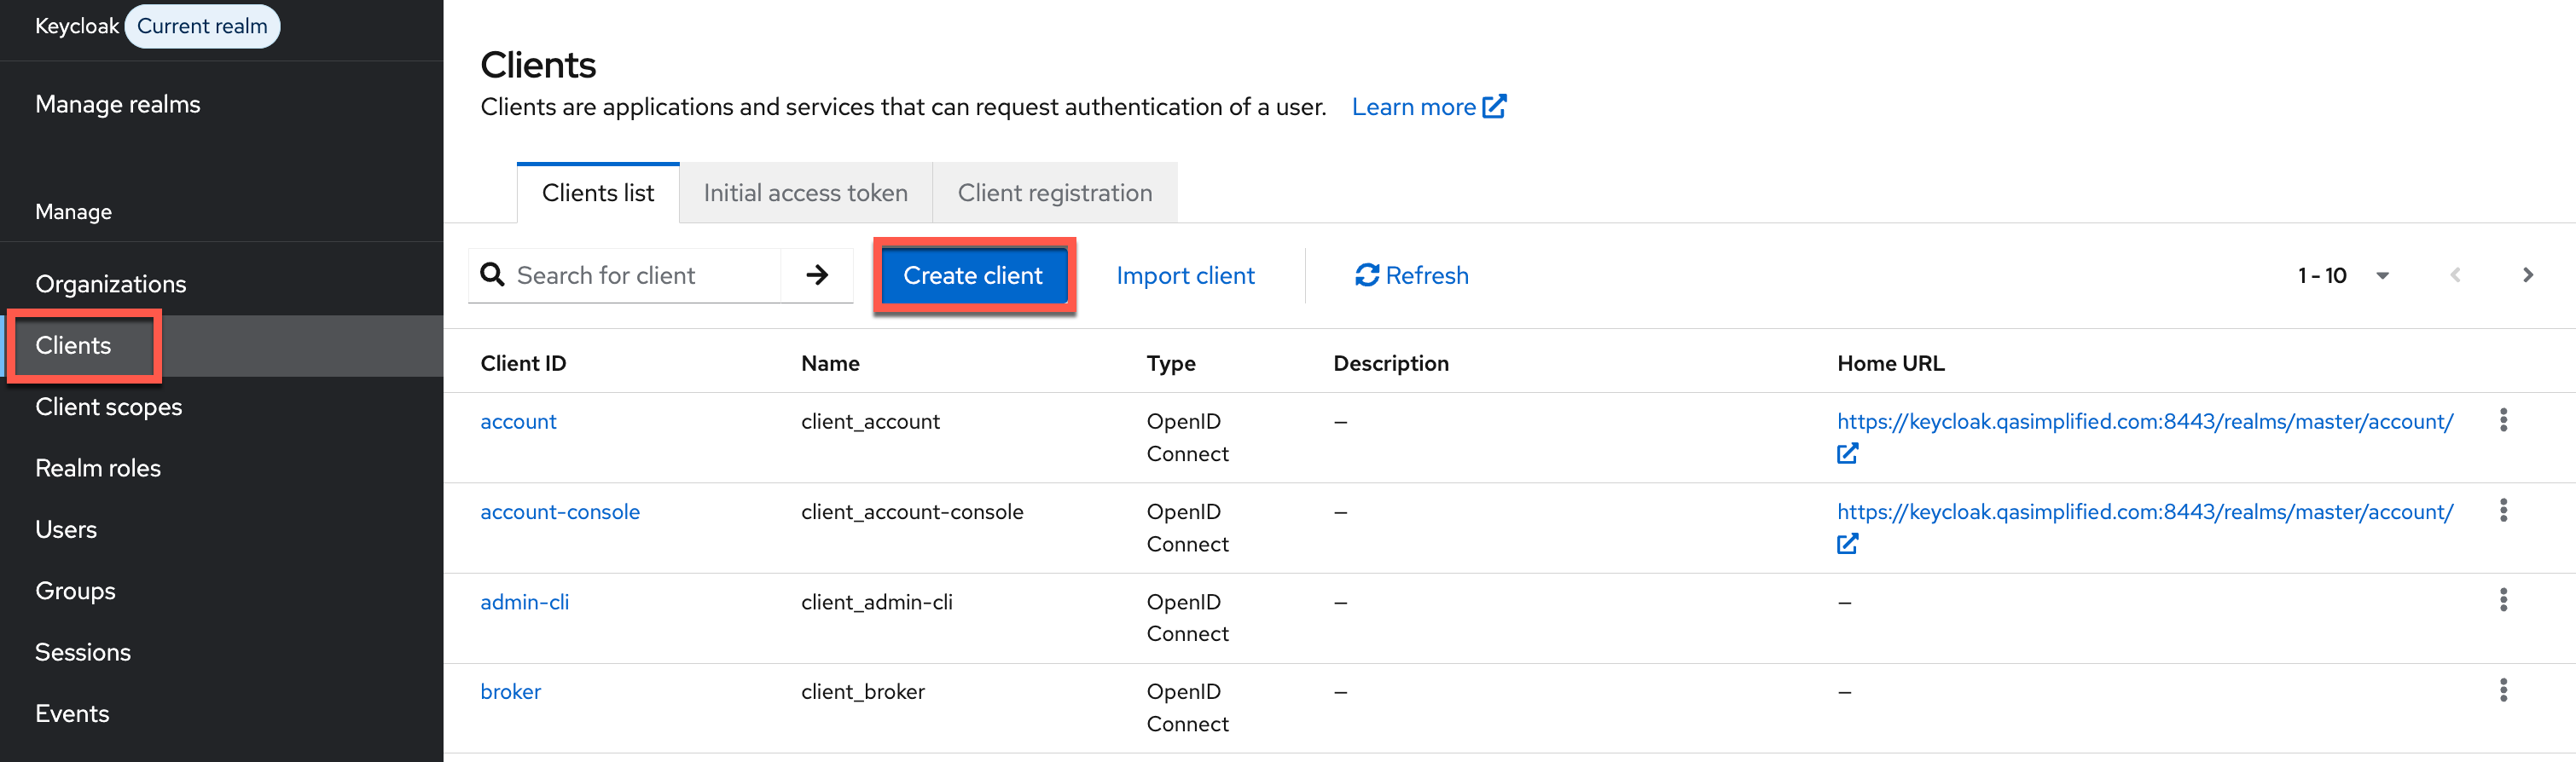Refresh the clients list
Viewport: 2576px width, 762px height.
pos(1411,275)
